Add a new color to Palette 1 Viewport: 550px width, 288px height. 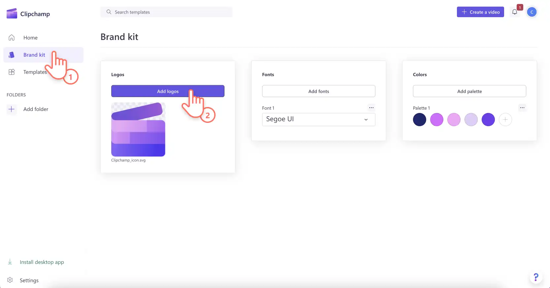coord(505,120)
